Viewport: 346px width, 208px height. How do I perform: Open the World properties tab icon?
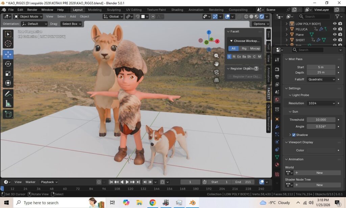pos(277,100)
